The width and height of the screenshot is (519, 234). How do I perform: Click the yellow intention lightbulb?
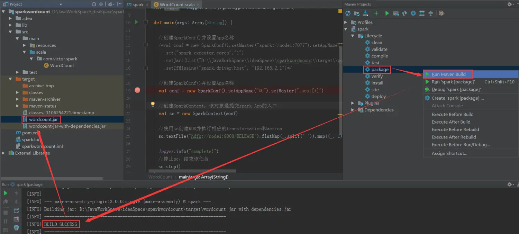pos(153,104)
